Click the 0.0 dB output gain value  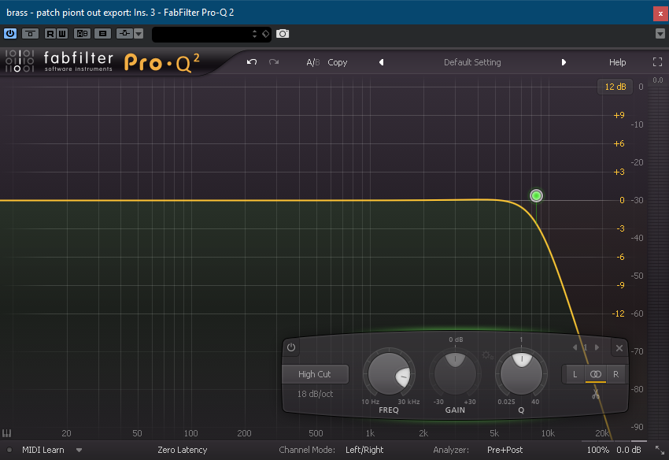pyautogui.click(x=629, y=450)
